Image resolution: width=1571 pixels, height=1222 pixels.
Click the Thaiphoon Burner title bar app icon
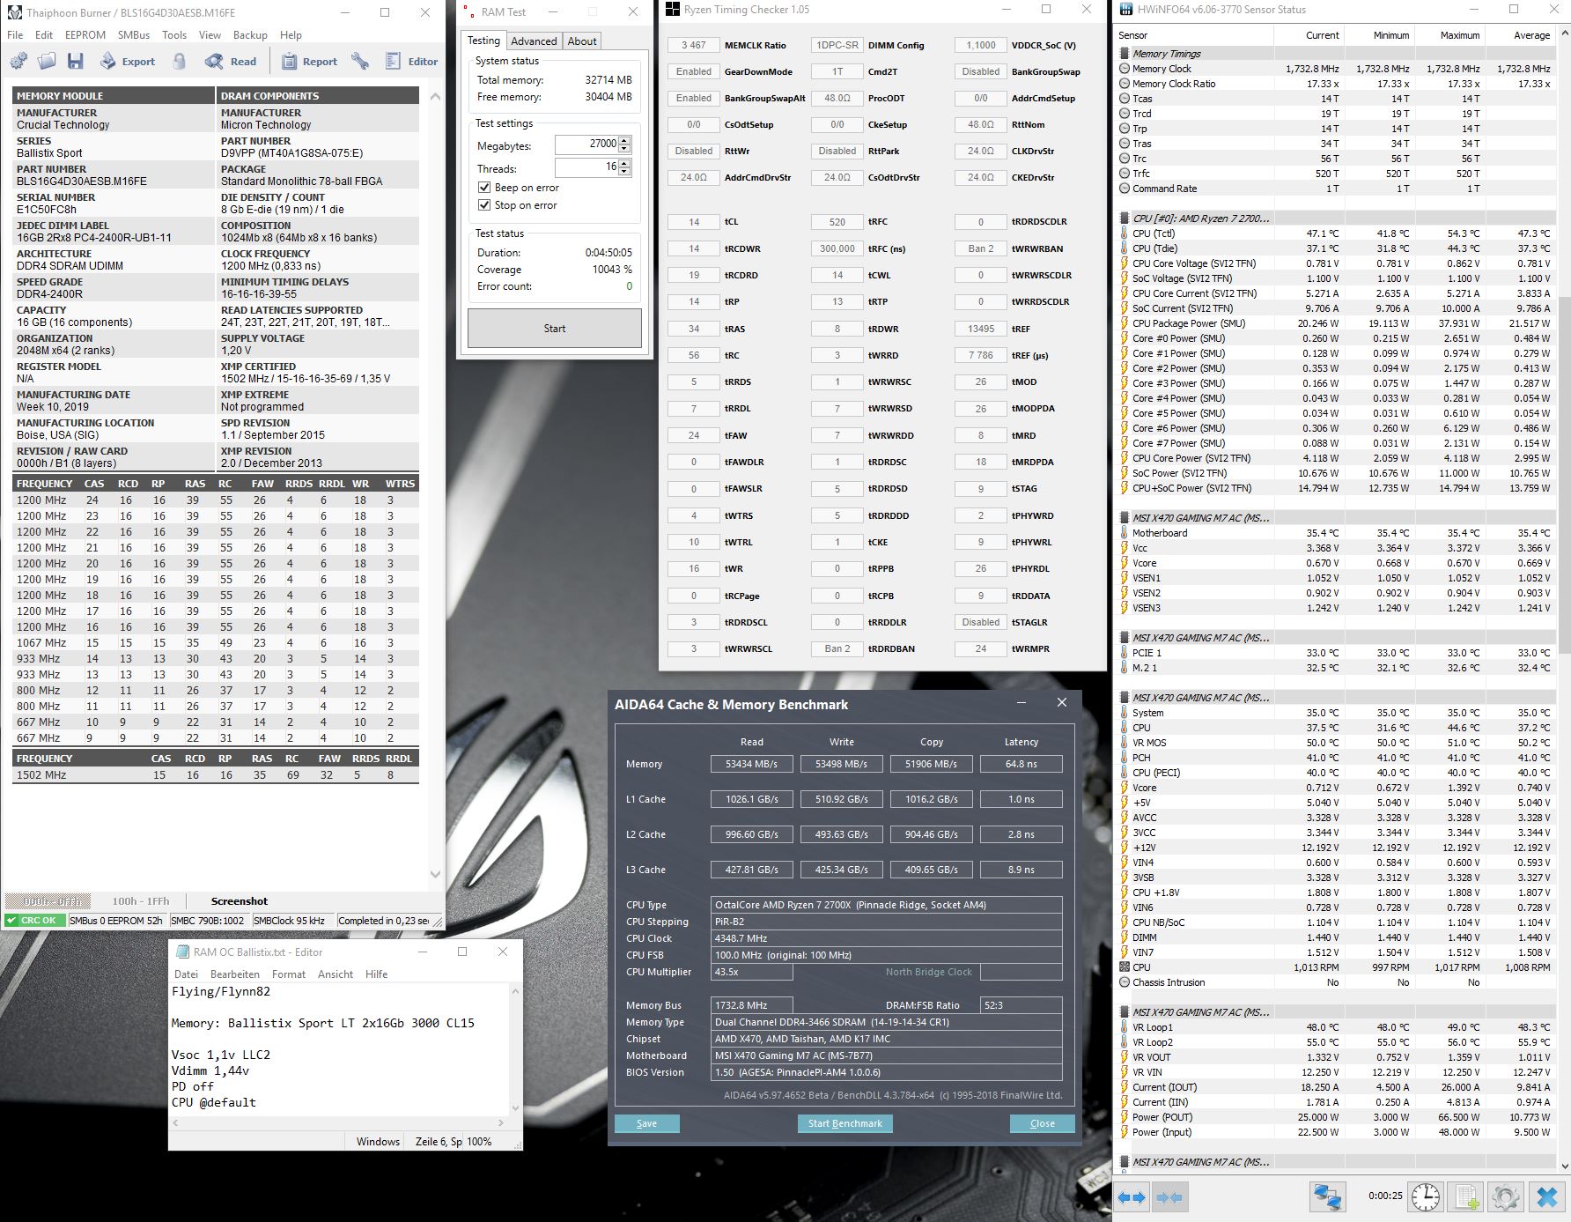14,12
